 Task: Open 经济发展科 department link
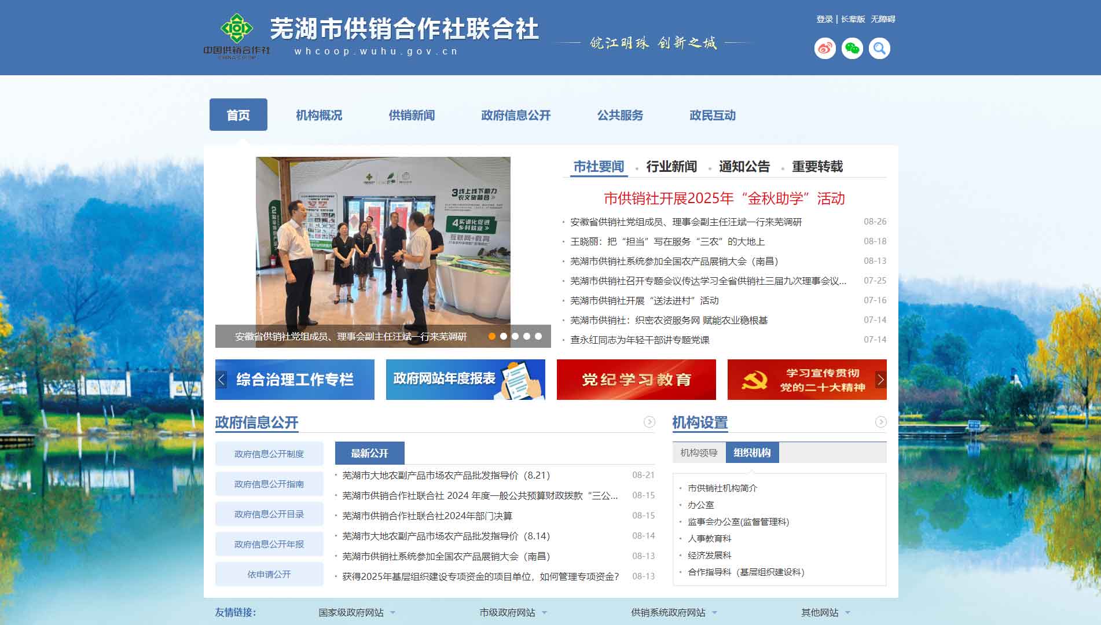pyautogui.click(x=709, y=555)
